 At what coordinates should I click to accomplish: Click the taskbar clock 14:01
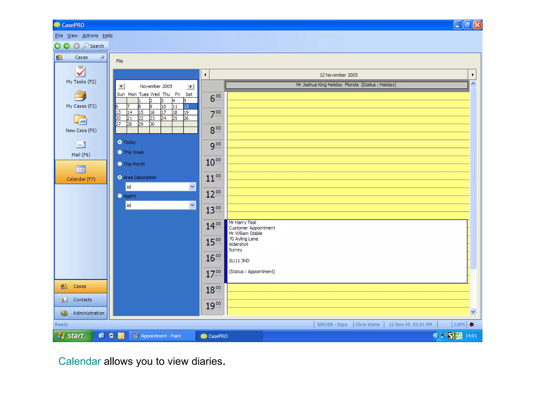(471, 336)
